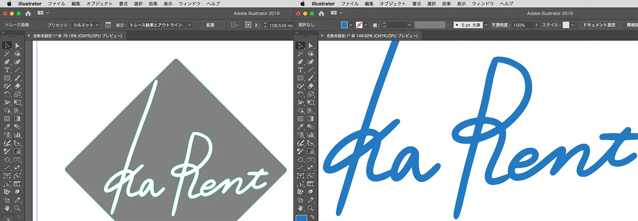Viewport: 638px width, 221px height.
Task: Select the Gradient tool in left window
Action: pos(18,119)
